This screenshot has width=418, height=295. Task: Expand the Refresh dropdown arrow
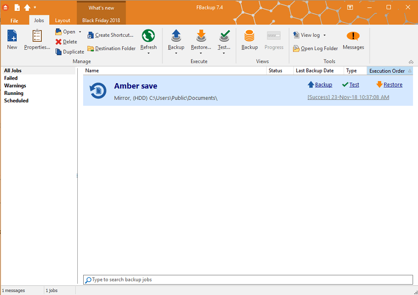(x=149, y=53)
